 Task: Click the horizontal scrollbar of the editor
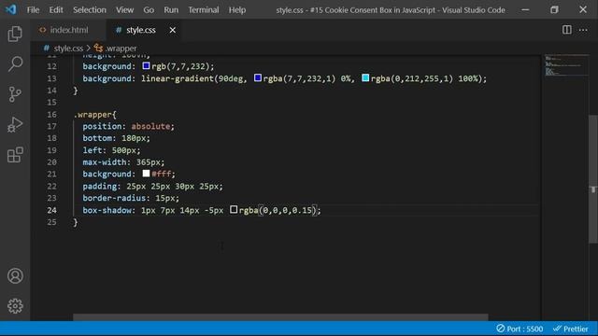tap(280, 317)
